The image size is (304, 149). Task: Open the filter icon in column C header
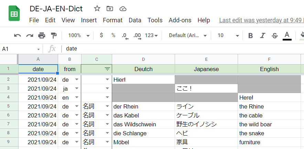(107, 69)
